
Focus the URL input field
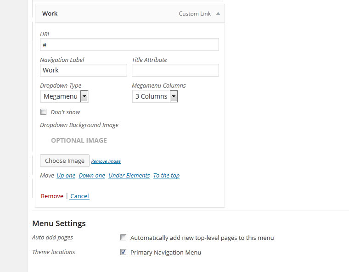[129, 44]
